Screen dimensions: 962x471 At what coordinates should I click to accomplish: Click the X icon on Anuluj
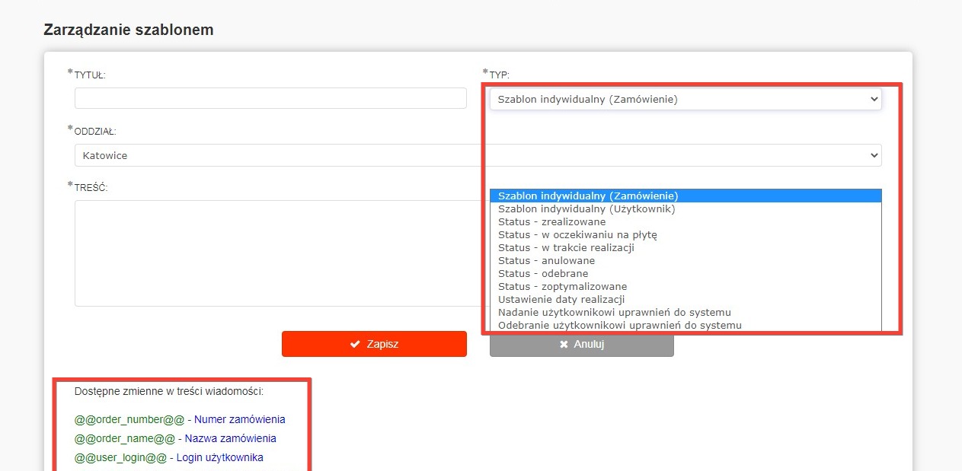pos(564,344)
